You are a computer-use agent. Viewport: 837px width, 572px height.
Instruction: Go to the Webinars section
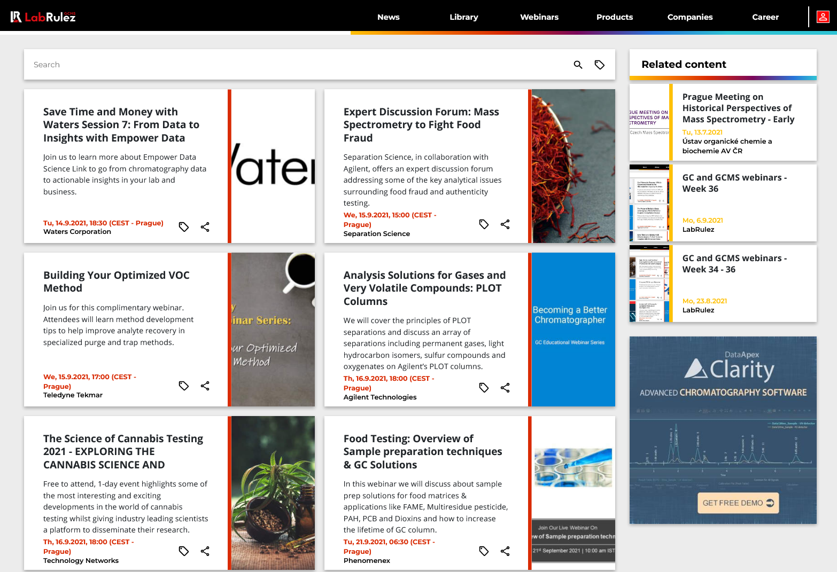539,17
